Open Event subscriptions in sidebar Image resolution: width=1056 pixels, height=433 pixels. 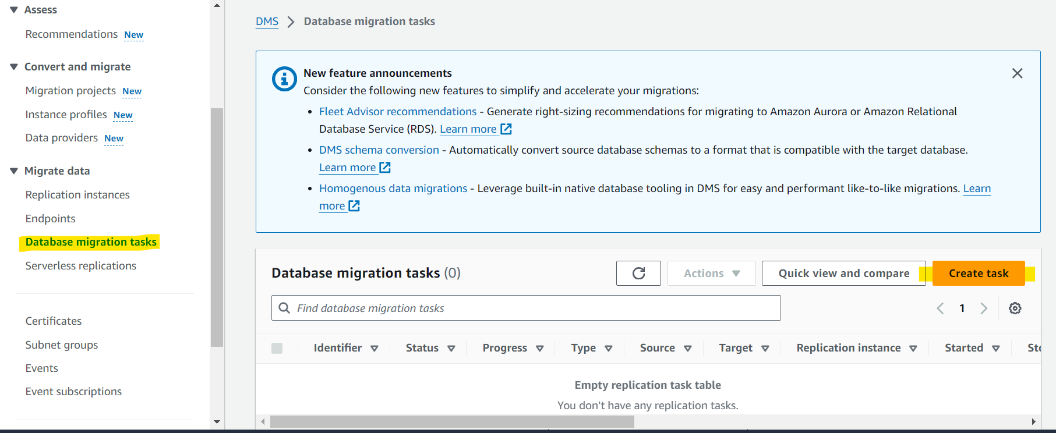pyautogui.click(x=73, y=392)
